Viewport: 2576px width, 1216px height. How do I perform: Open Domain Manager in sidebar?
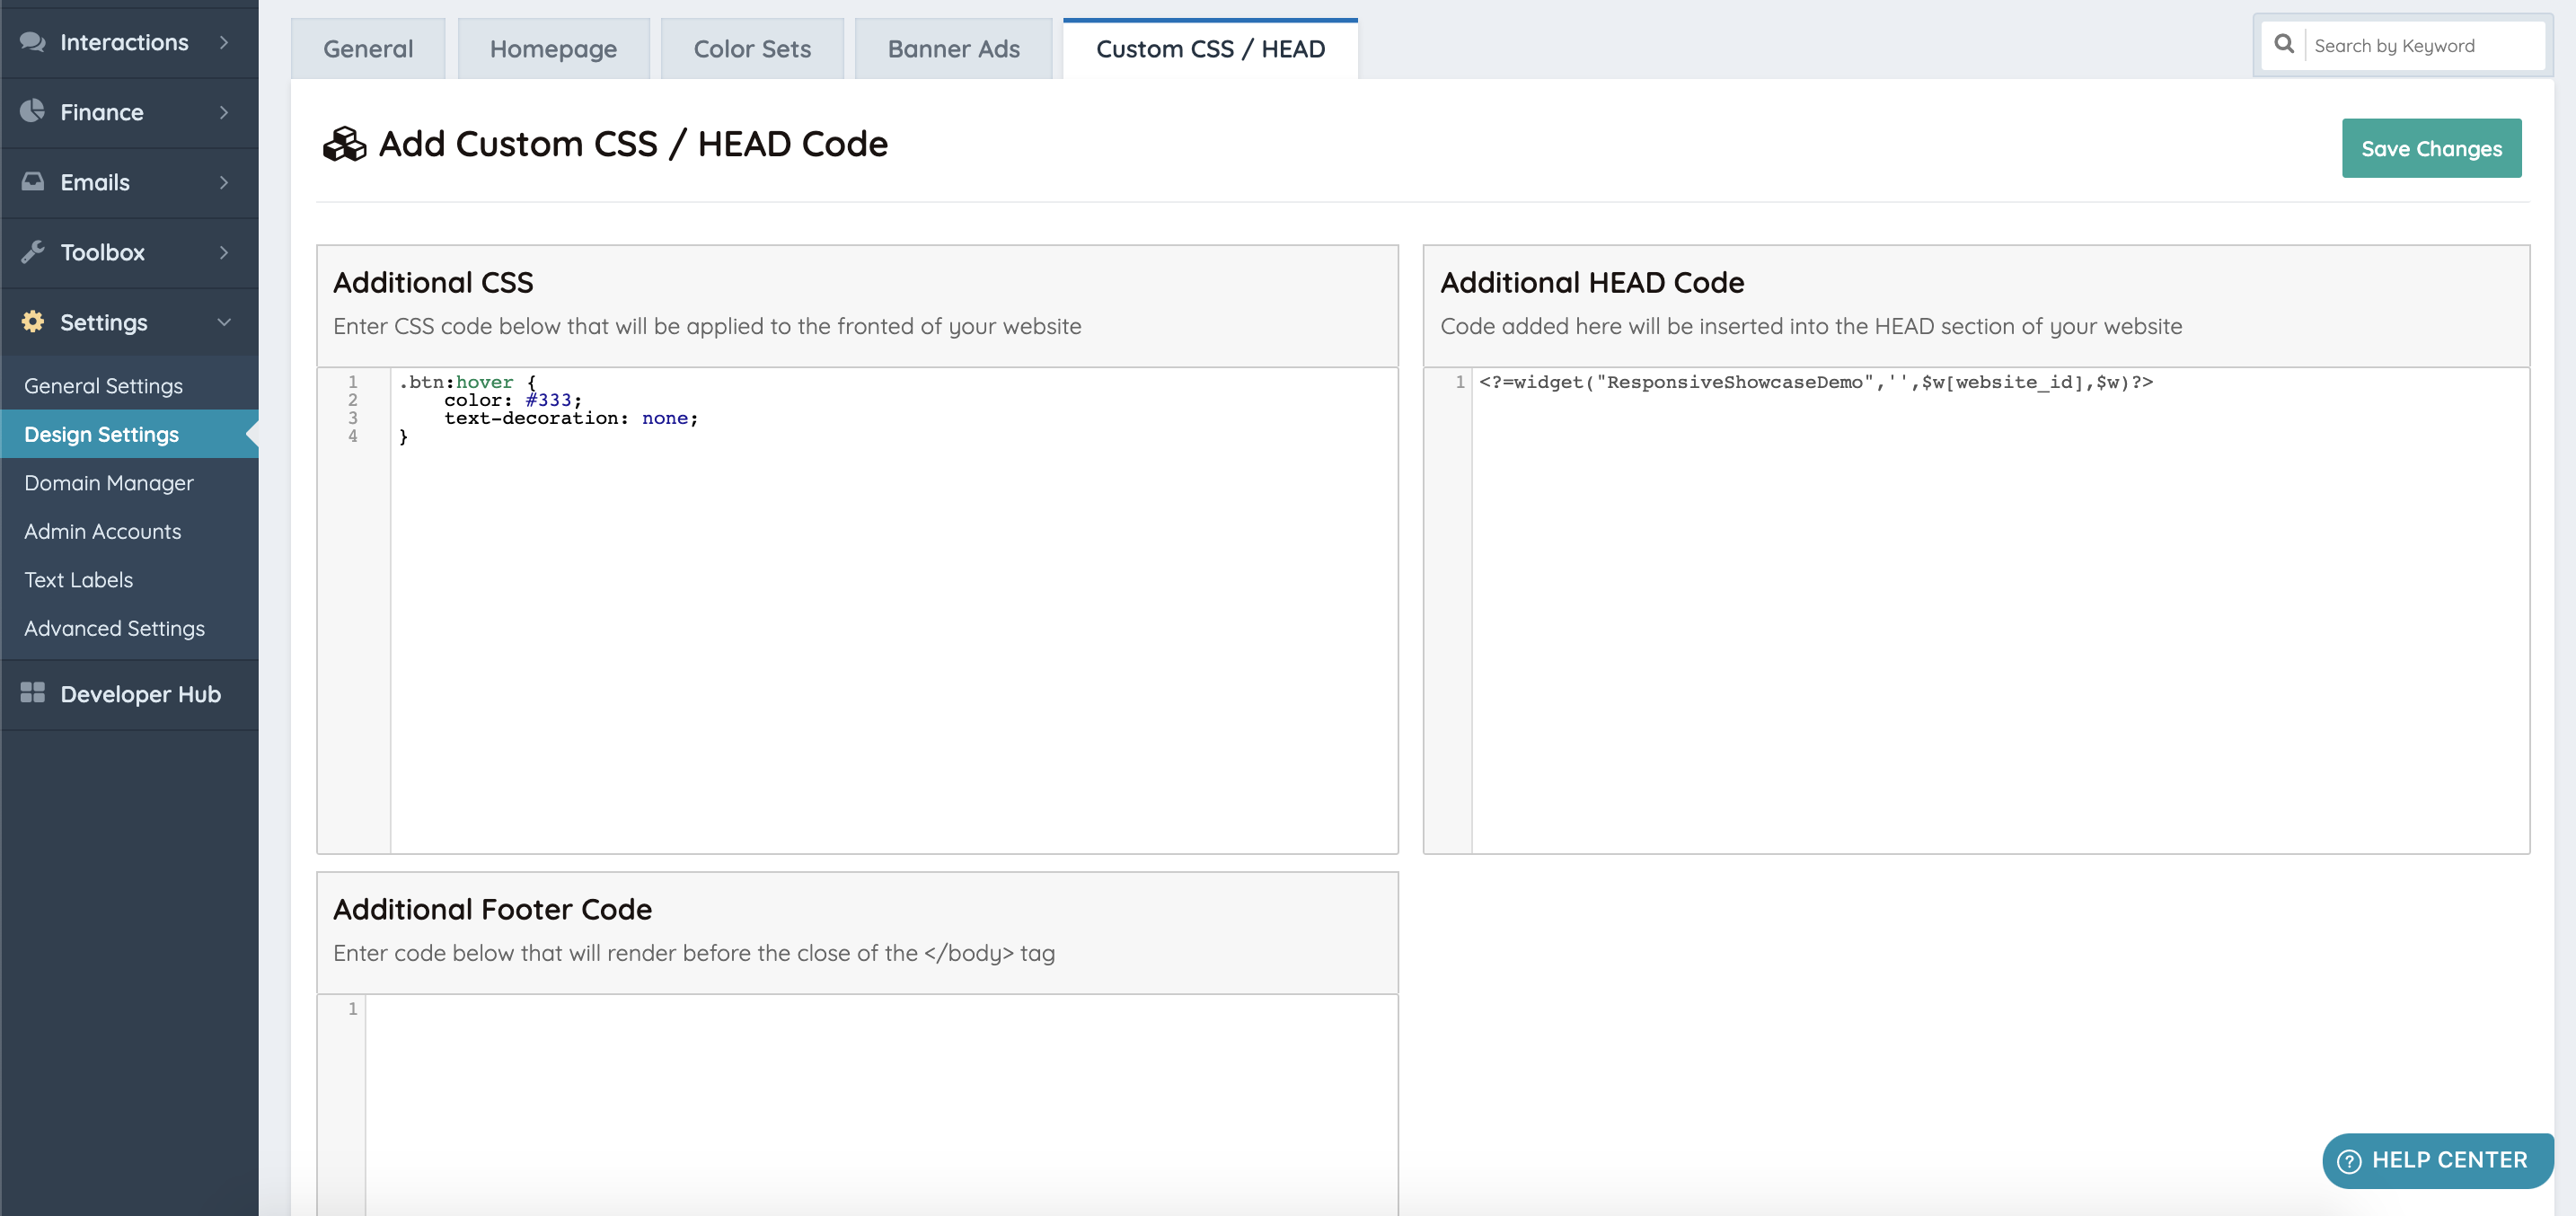(109, 483)
